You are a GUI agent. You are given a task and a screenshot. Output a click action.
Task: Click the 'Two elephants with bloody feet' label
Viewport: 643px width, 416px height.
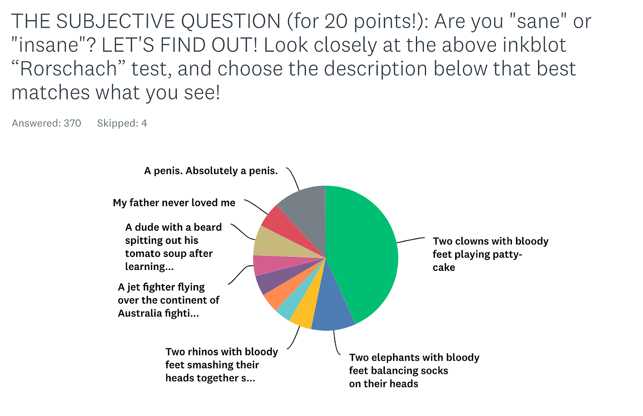[x=414, y=370]
